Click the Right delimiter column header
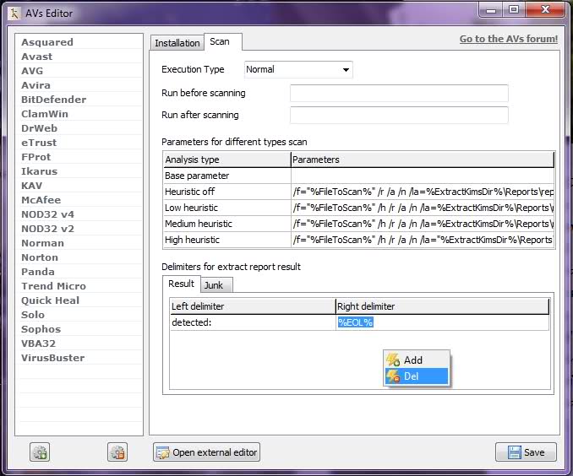Screen dimensions: 573x476 pyautogui.click(x=442, y=306)
